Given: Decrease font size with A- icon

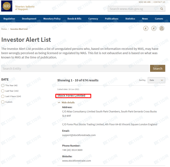Looking at the screenshot, I should click(x=146, y=28).
